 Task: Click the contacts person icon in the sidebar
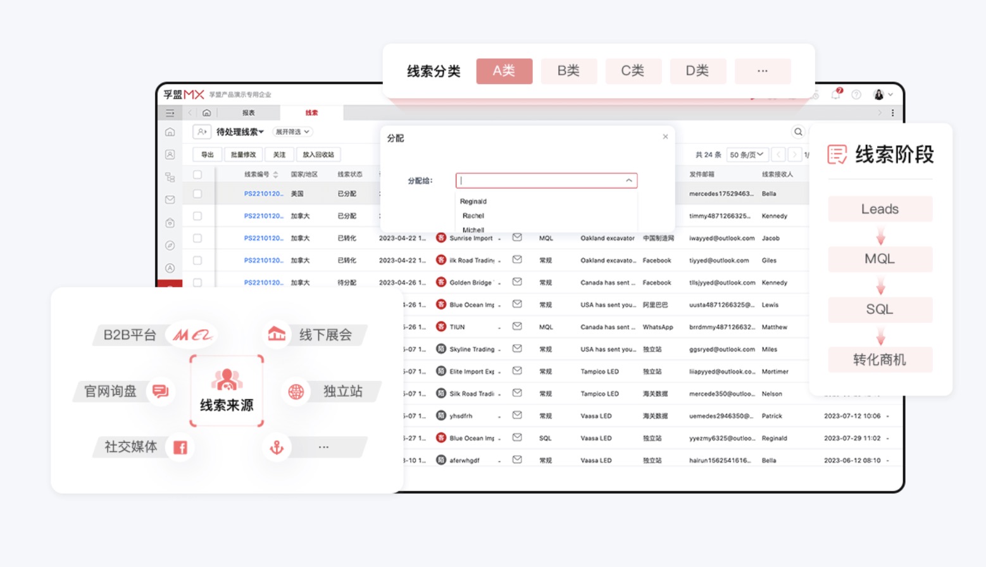pos(169,154)
